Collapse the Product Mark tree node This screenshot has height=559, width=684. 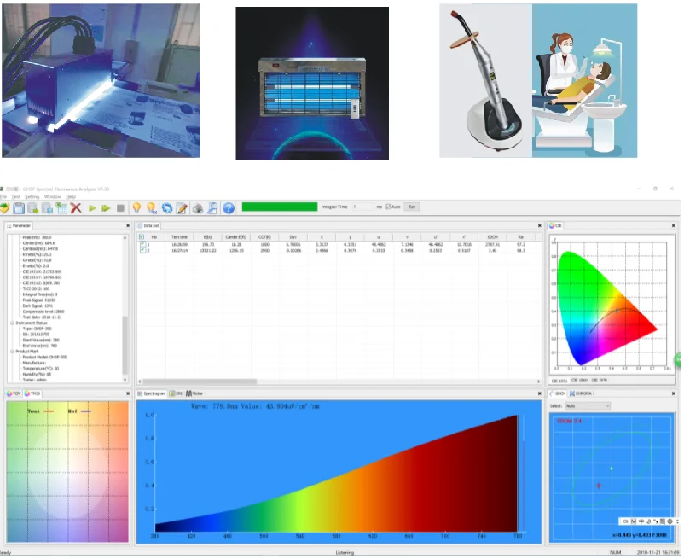(x=12, y=352)
